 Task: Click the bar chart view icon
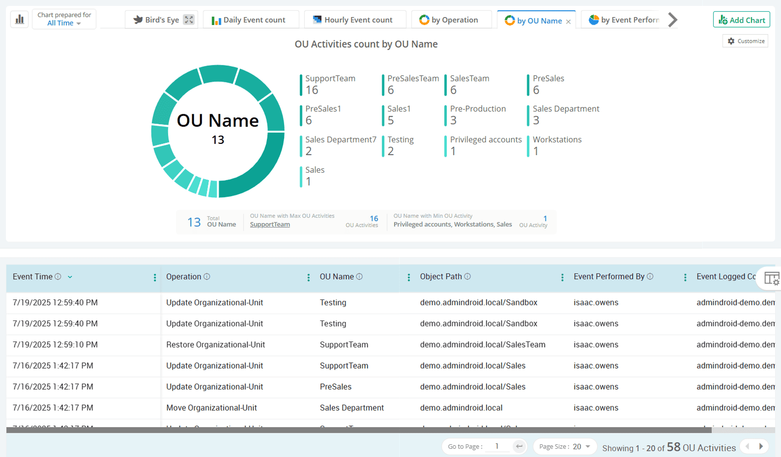[x=20, y=20]
